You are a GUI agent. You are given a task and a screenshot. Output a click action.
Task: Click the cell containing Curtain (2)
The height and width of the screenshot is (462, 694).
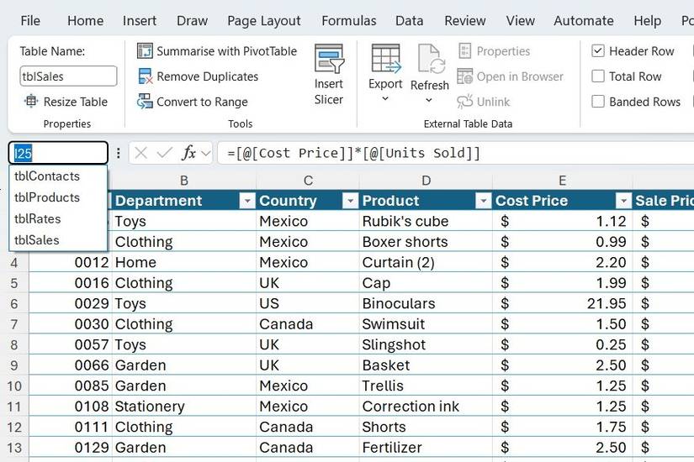(426, 262)
